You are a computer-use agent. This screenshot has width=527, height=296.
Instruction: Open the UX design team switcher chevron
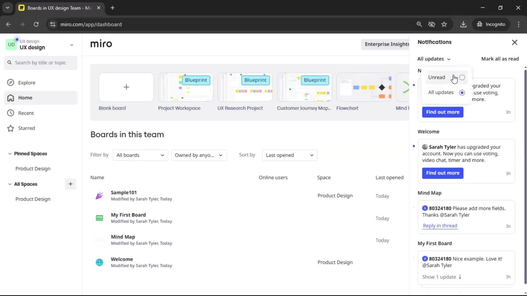[72, 45]
